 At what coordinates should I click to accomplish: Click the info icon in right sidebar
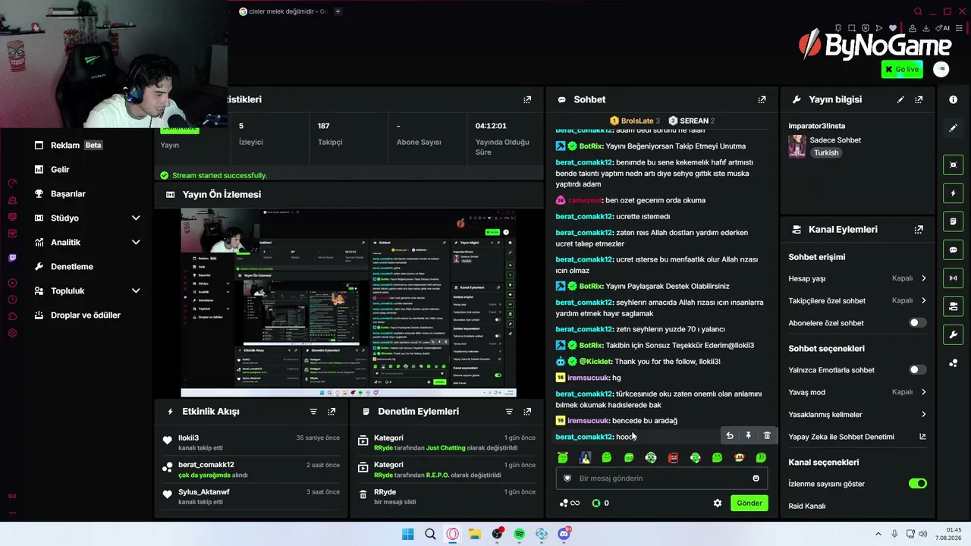(953, 99)
